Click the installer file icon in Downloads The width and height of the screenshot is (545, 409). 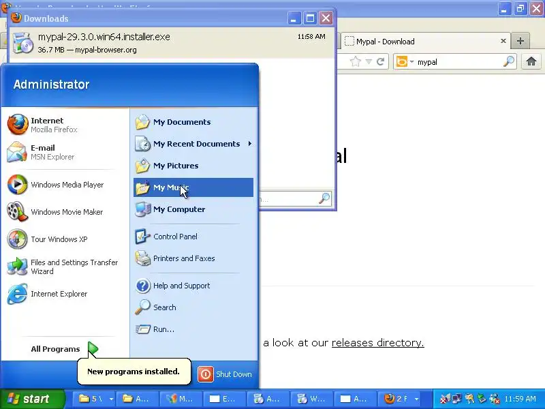[x=22, y=43]
